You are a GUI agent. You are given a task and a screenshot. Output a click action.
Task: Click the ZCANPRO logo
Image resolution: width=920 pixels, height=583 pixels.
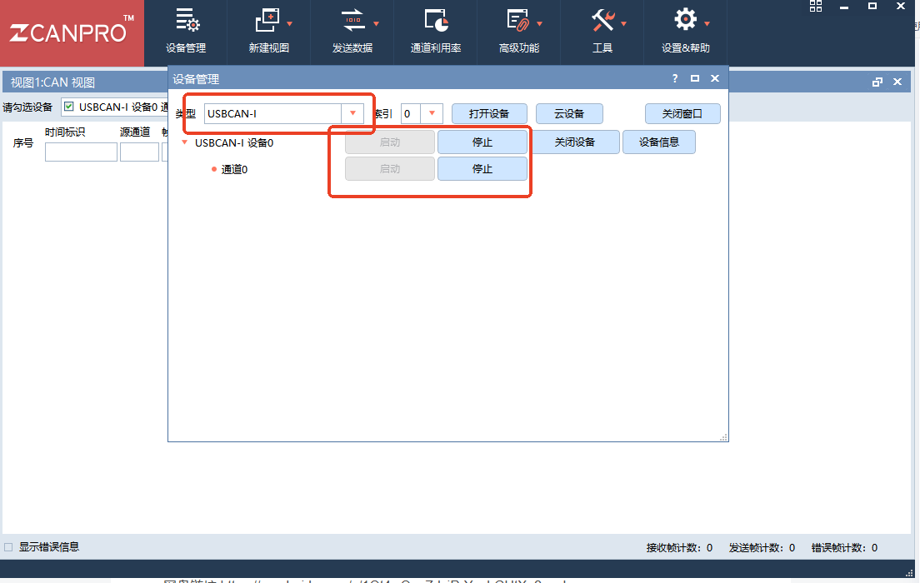(x=72, y=32)
